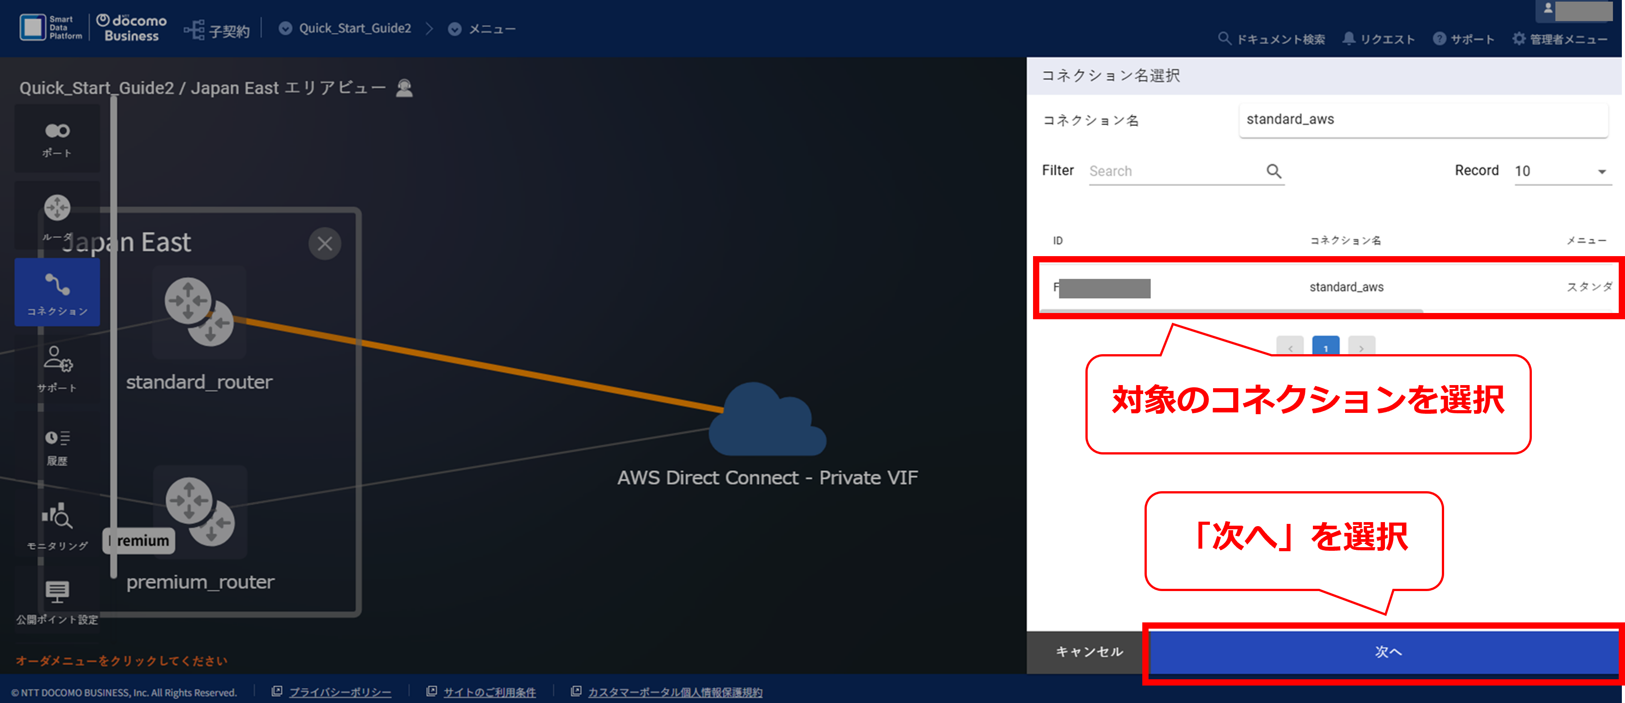Open the ポート sidebar icon

coord(57,139)
